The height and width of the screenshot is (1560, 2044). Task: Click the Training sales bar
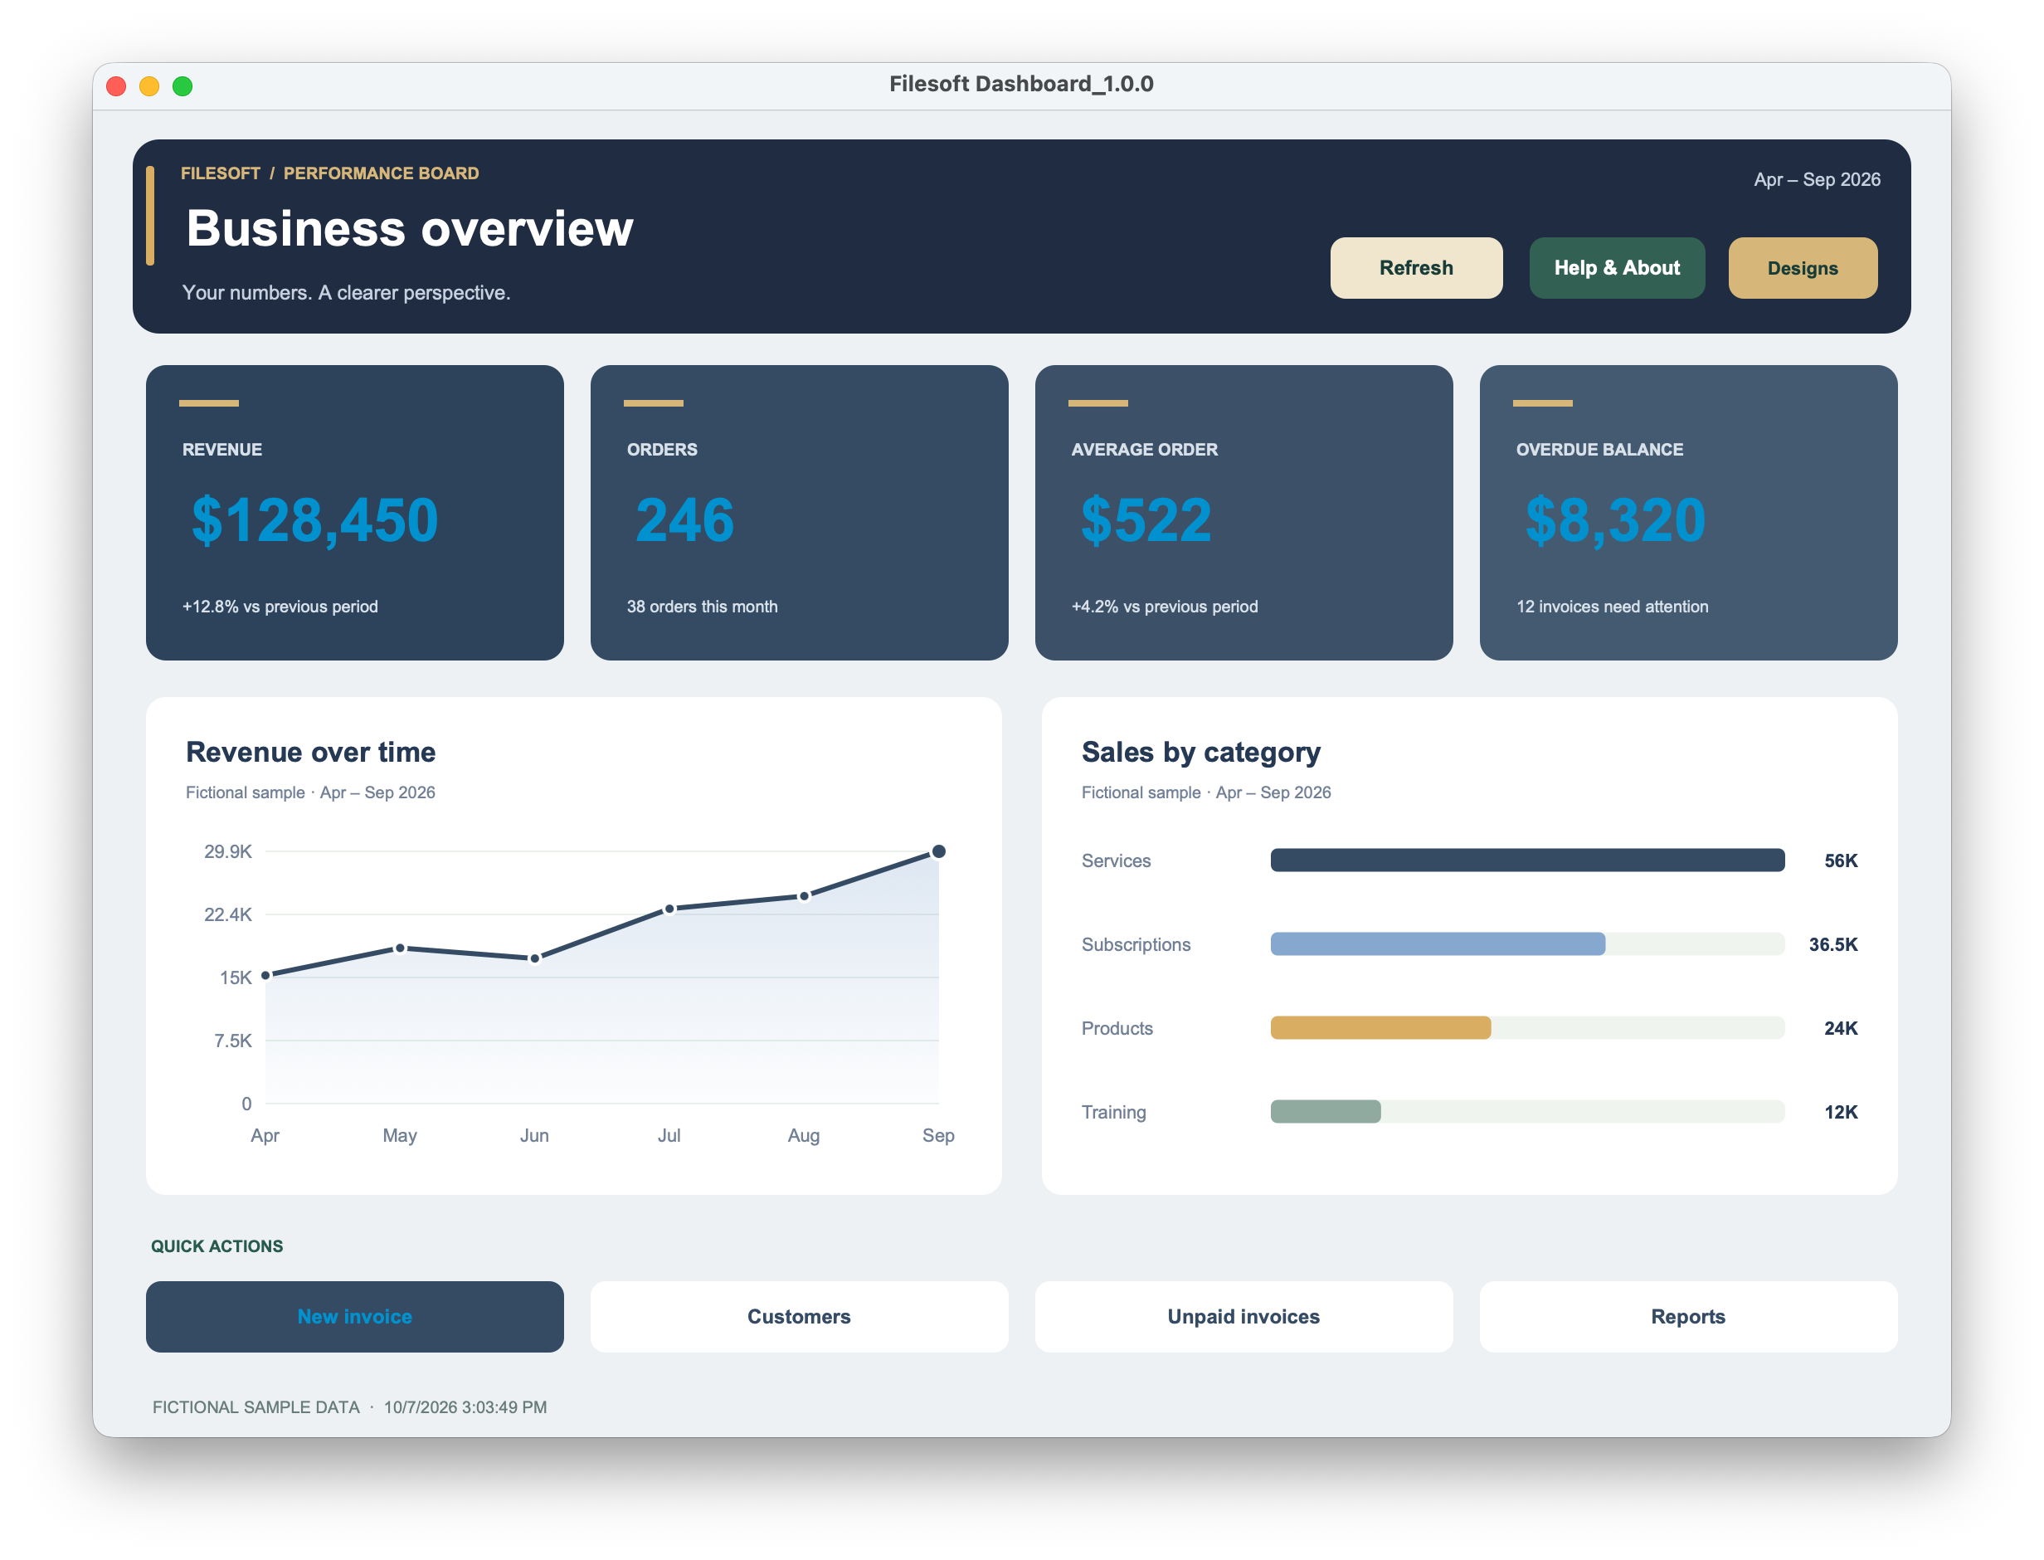(1325, 1110)
